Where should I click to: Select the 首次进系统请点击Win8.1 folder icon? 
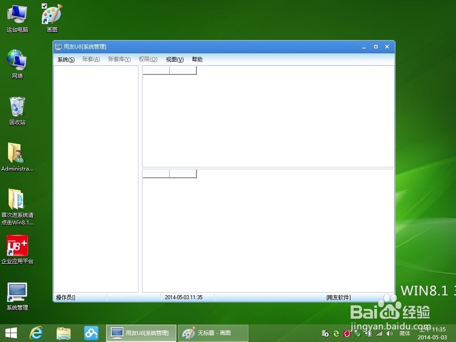(x=17, y=207)
